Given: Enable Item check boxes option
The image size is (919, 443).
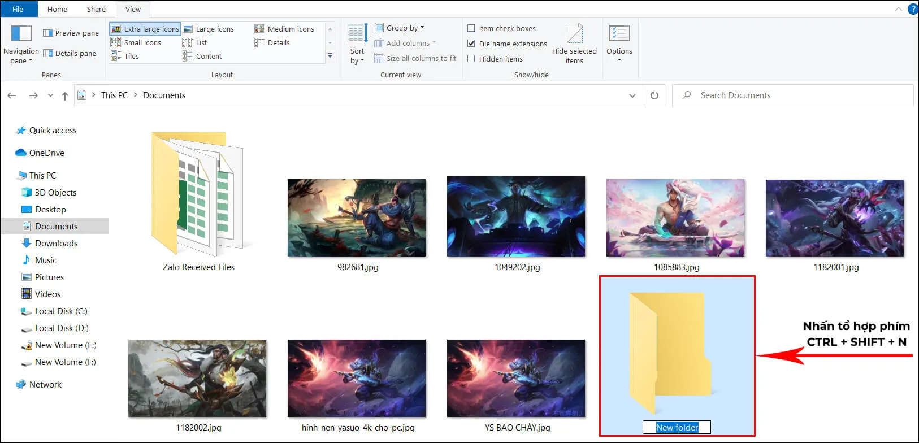Looking at the screenshot, I should 471,28.
